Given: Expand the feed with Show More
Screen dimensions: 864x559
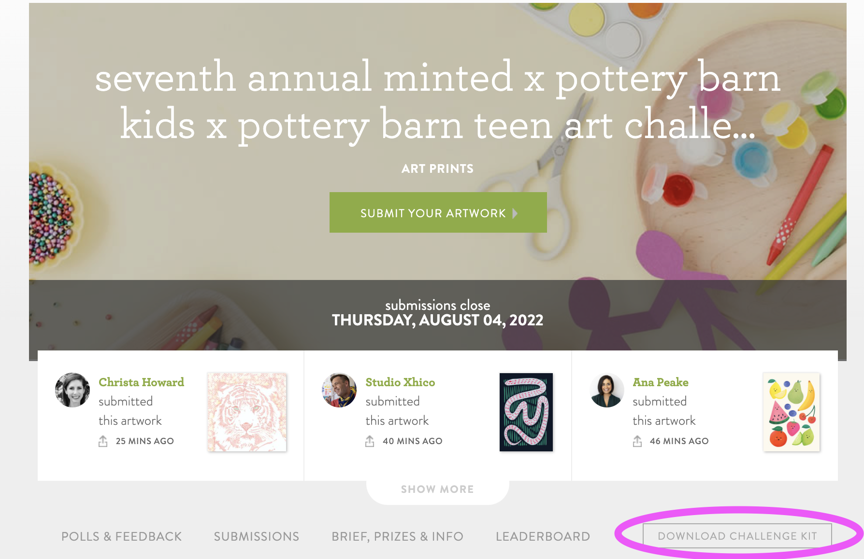Looking at the screenshot, I should tap(437, 489).
